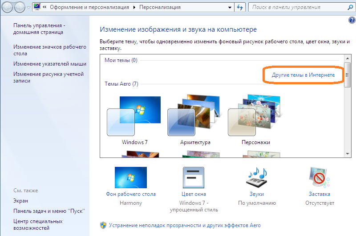Select the Персонажи theme
This screenshot has width=356, height=236.
255,120
